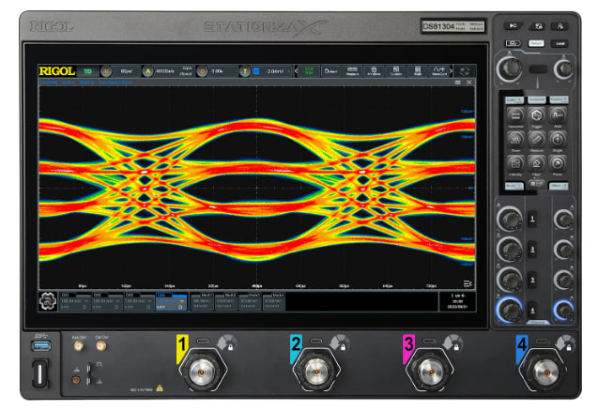Collapse the toolbar with the left chevron

pos(297,71)
